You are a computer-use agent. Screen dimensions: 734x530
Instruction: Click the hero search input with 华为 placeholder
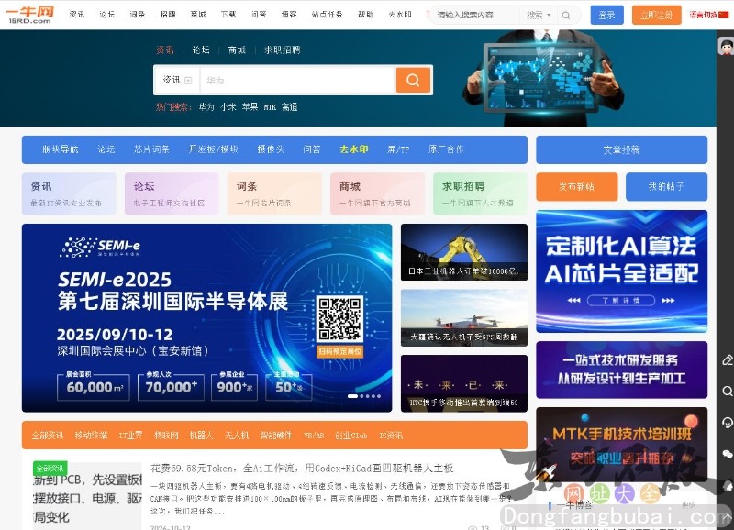(297, 80)
